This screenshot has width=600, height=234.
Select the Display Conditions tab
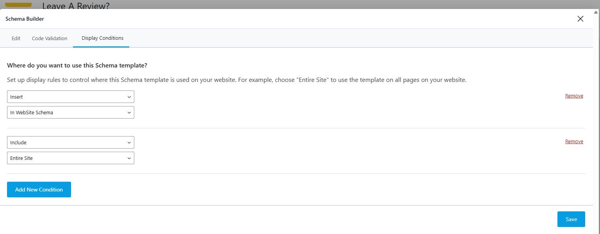click(102, 38)
